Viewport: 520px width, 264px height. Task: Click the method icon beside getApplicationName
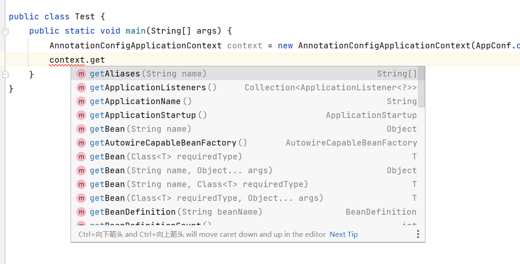[x=81, y=101]
